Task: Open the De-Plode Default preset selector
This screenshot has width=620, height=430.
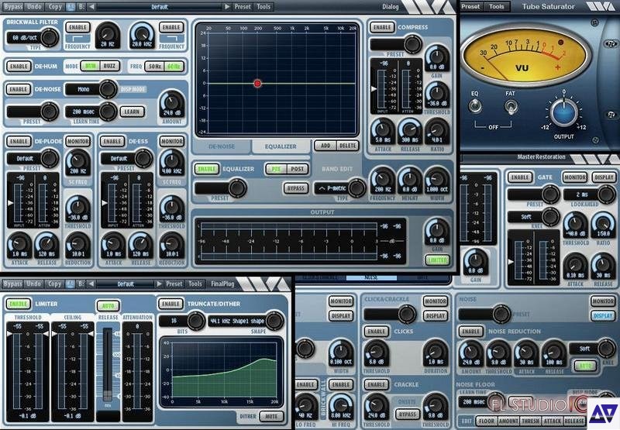Action: [x=33, y=159]
